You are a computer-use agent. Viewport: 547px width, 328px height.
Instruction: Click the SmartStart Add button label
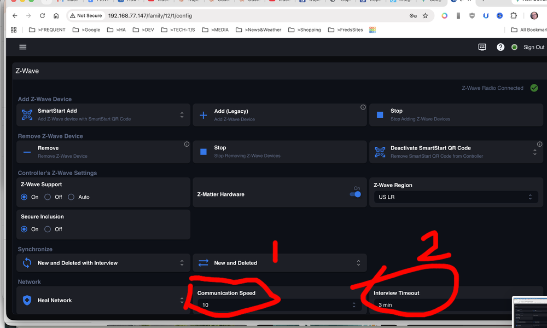click(x=57, y=111)
